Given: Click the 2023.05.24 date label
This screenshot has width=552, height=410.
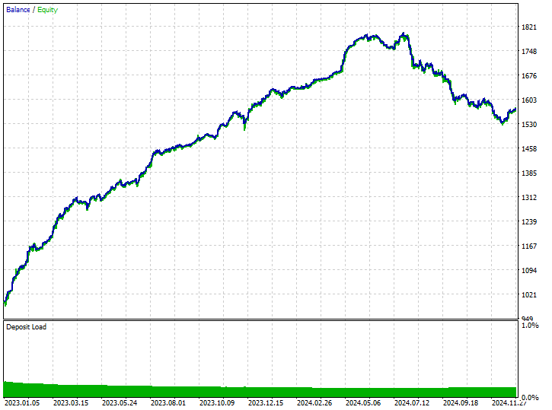Looking at the screenshot, I should 120,402.
